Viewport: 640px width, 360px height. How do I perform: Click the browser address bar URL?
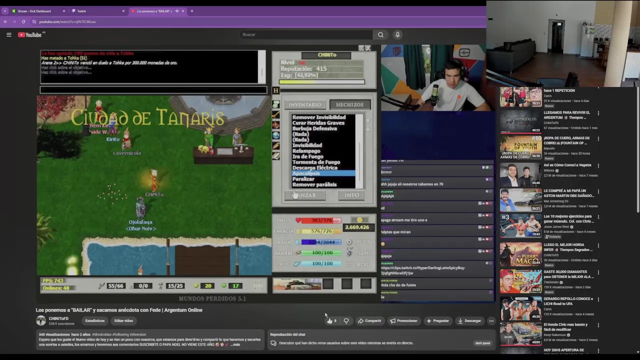(x=67, y=21)
